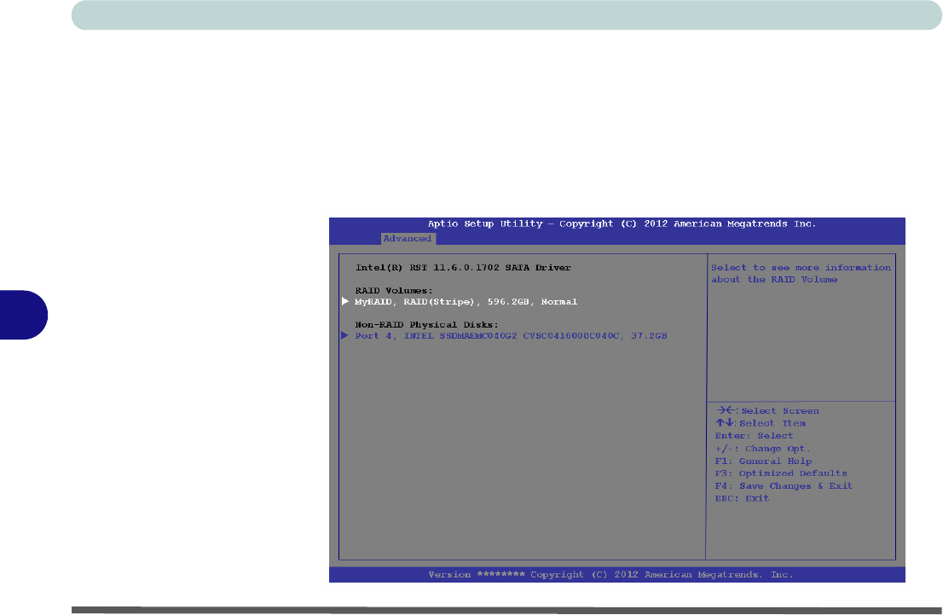The height and width of the screenshot is (615, 943).
Task: Click the blue arrow beside Port 4
Action: [345, 336]
